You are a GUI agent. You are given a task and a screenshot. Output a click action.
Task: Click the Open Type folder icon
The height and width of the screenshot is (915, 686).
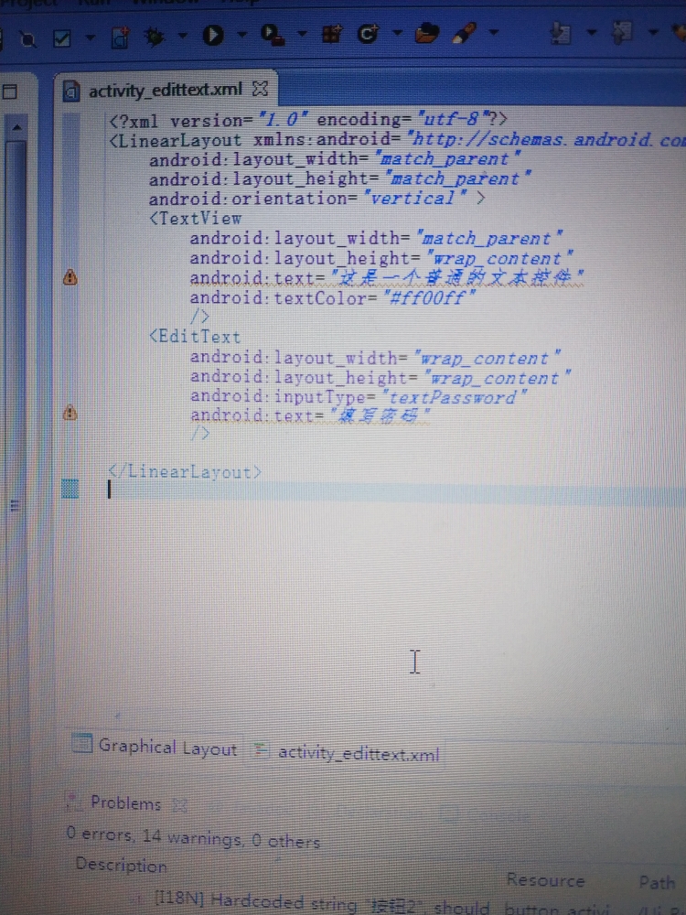coord(427,33)
